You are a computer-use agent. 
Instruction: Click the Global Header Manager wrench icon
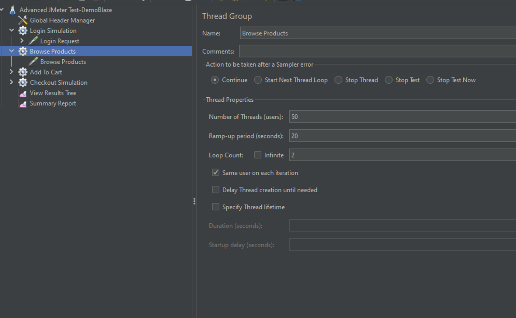coord(23,20)
